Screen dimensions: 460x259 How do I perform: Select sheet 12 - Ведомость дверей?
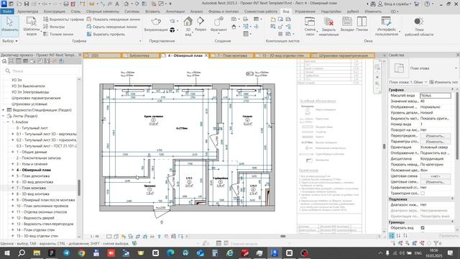pos(35,218)
